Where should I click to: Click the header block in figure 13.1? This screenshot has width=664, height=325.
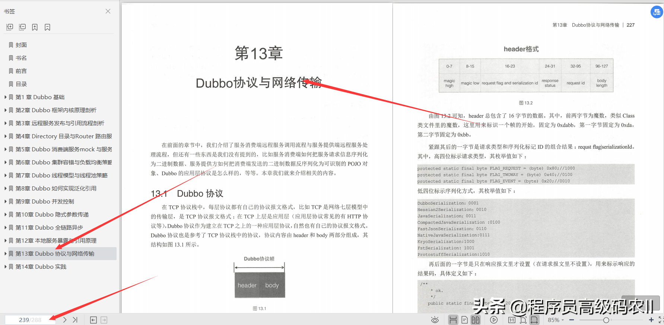[247, 285]
